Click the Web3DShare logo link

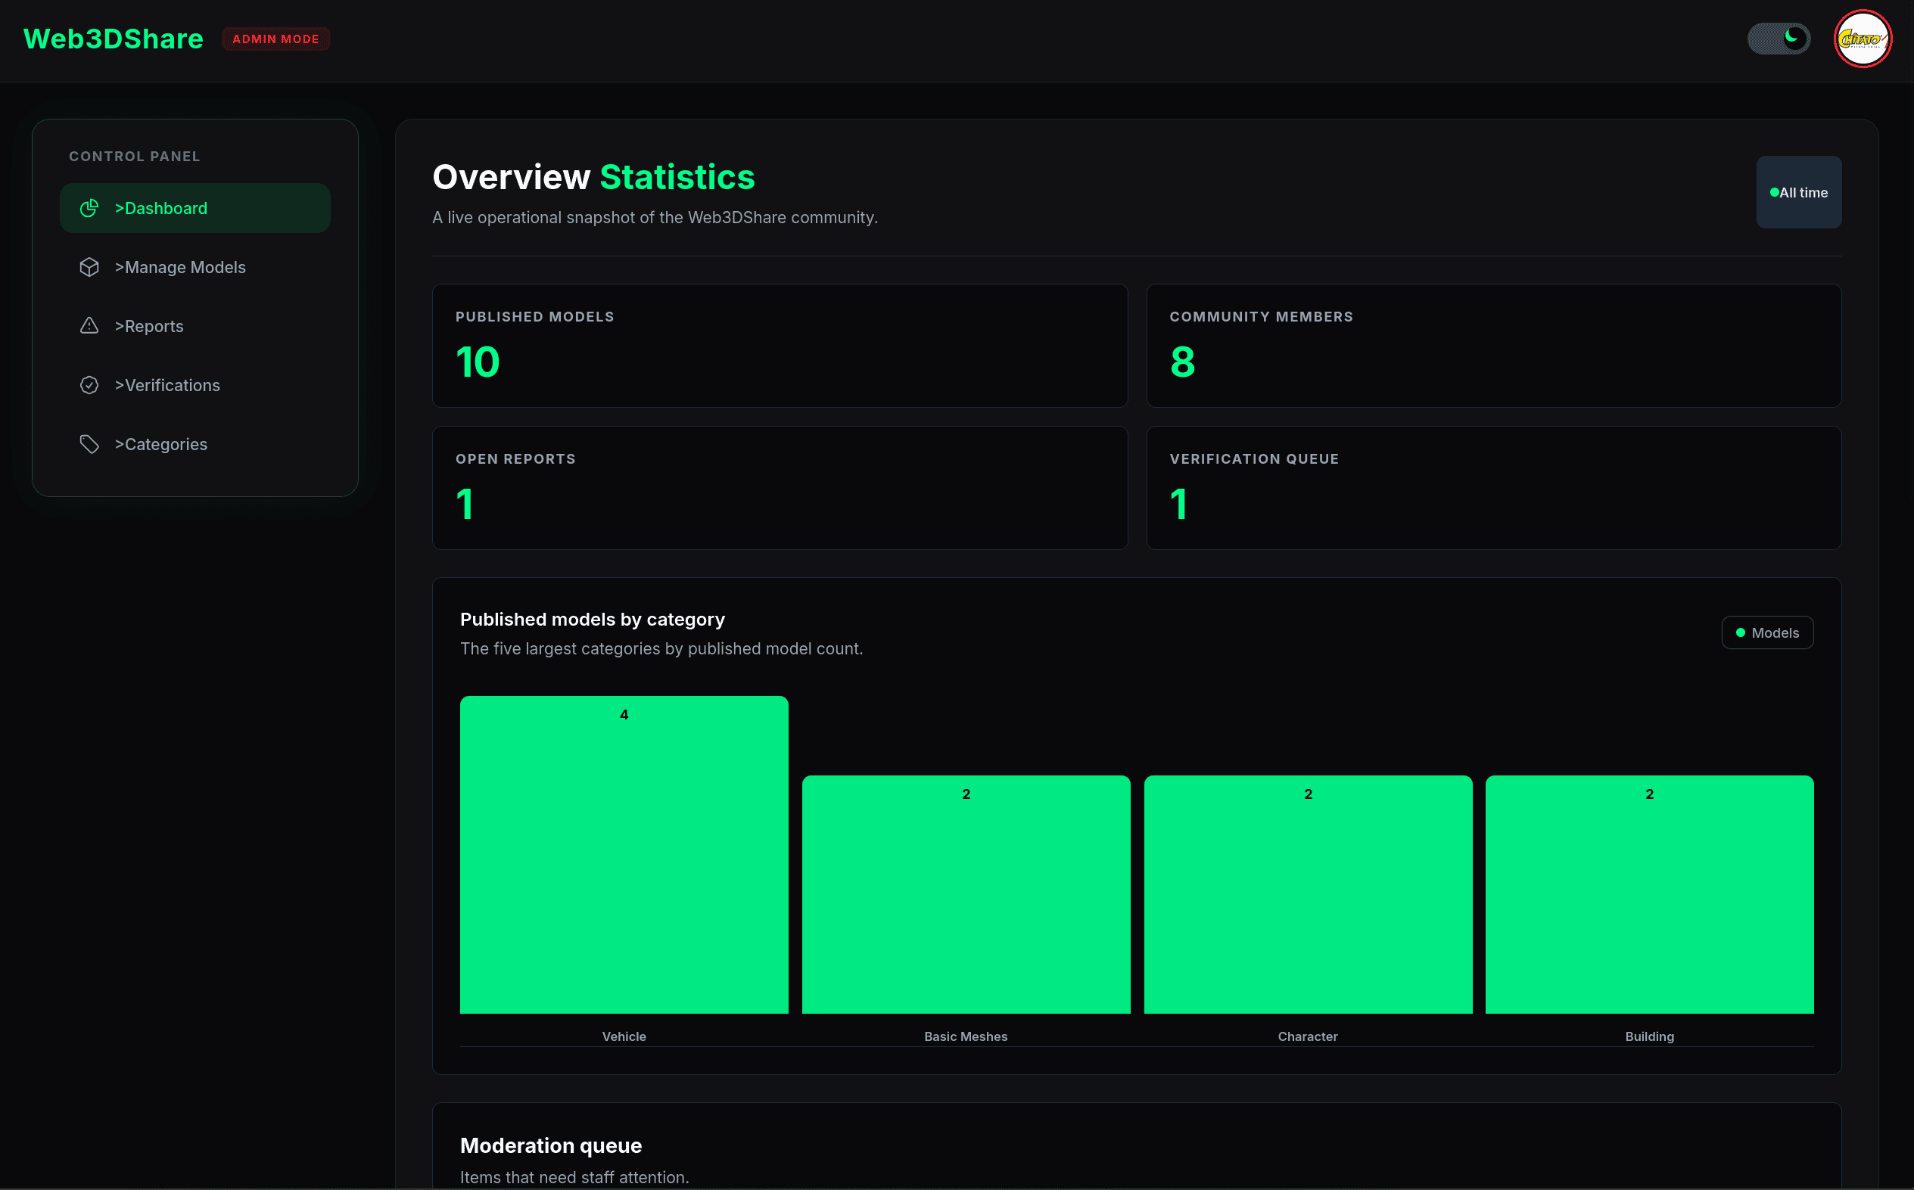click(114, 39)
